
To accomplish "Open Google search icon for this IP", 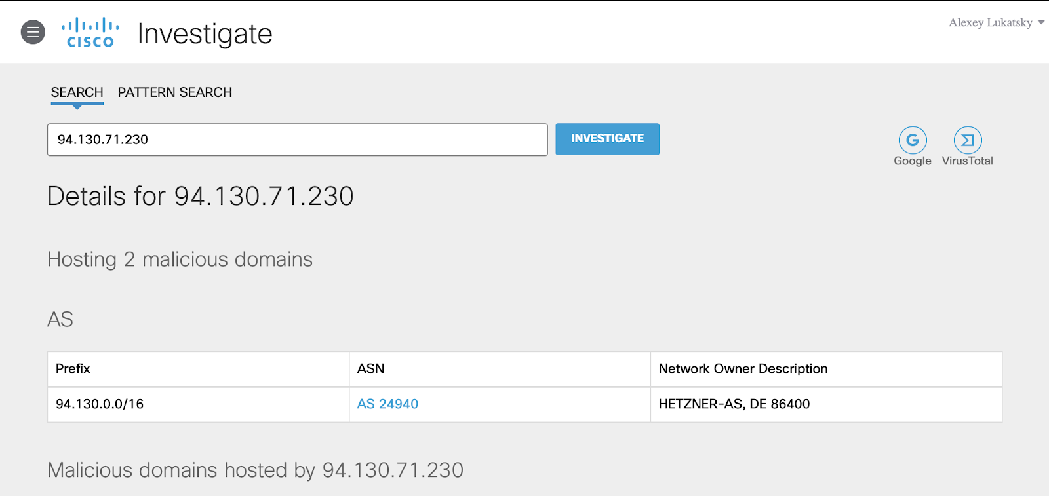I will [912, 140].
